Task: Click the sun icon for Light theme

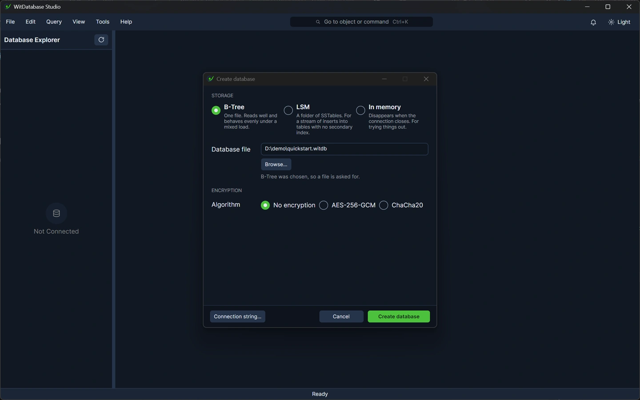Action: [x=611, y=22]
